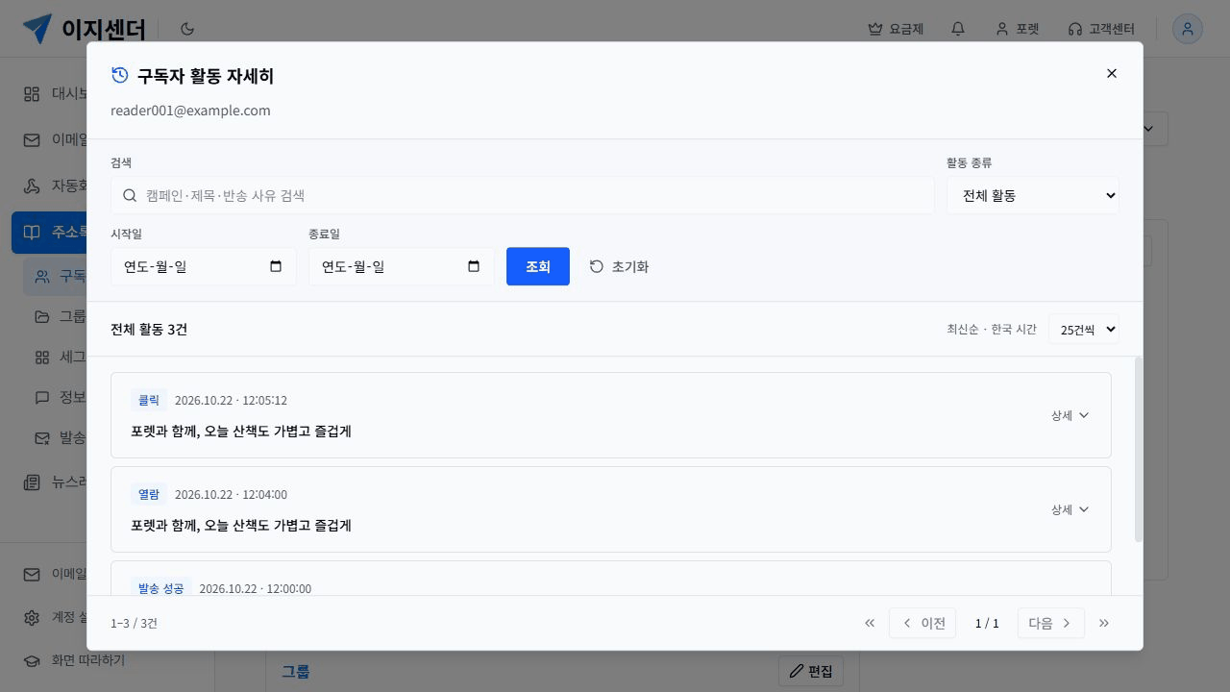Click the history icon beside 구독자 활동 자세히

(x=120, y=75)
